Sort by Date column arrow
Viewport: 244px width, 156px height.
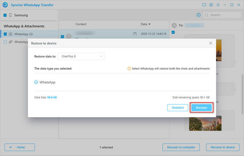[150, 24]
